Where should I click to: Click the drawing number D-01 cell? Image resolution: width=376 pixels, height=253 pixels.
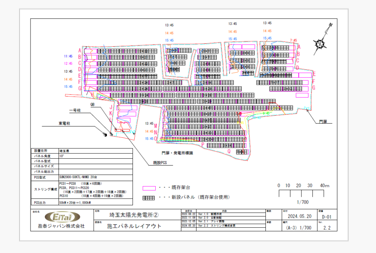327,217
